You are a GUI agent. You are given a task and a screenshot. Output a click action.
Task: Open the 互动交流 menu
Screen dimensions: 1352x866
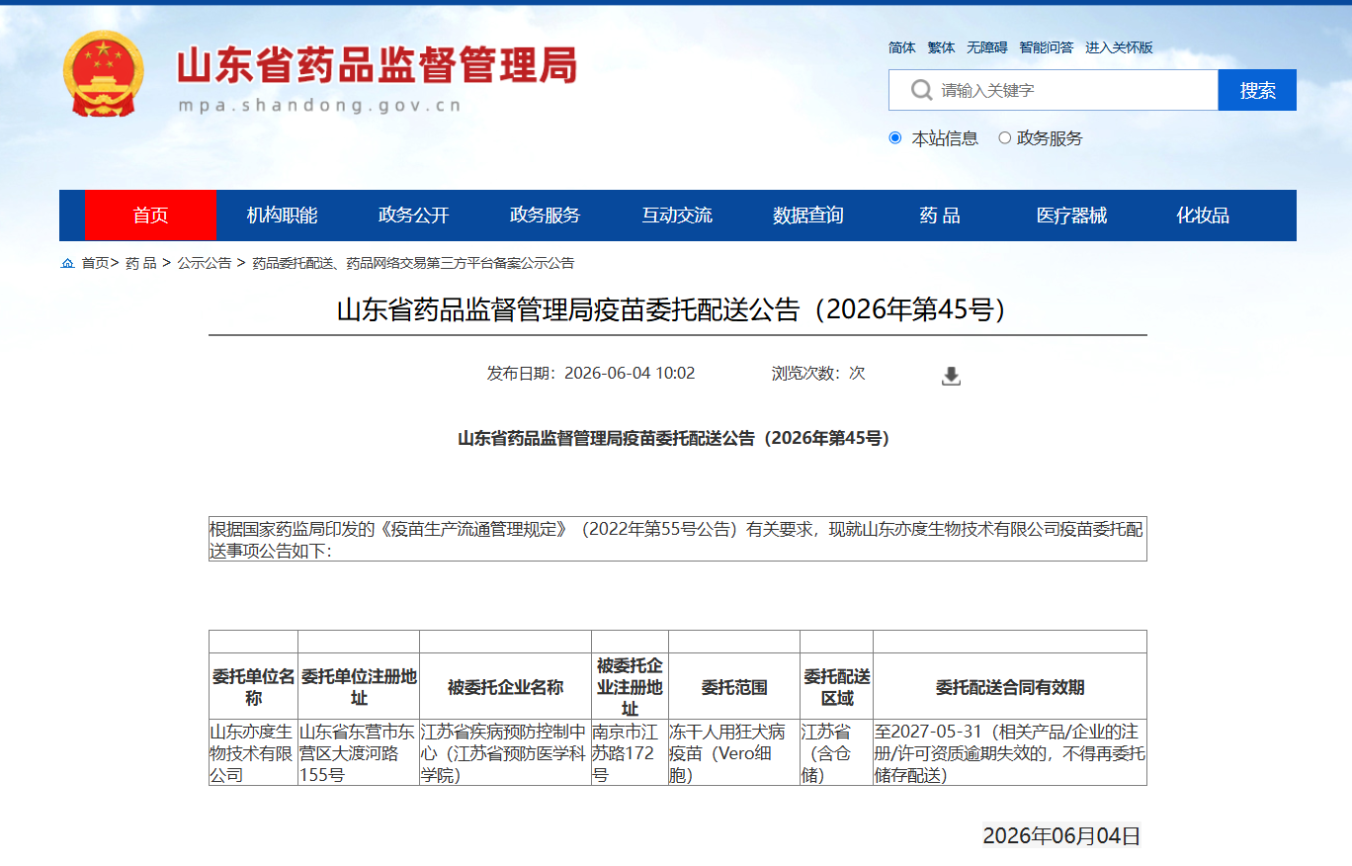677,216
